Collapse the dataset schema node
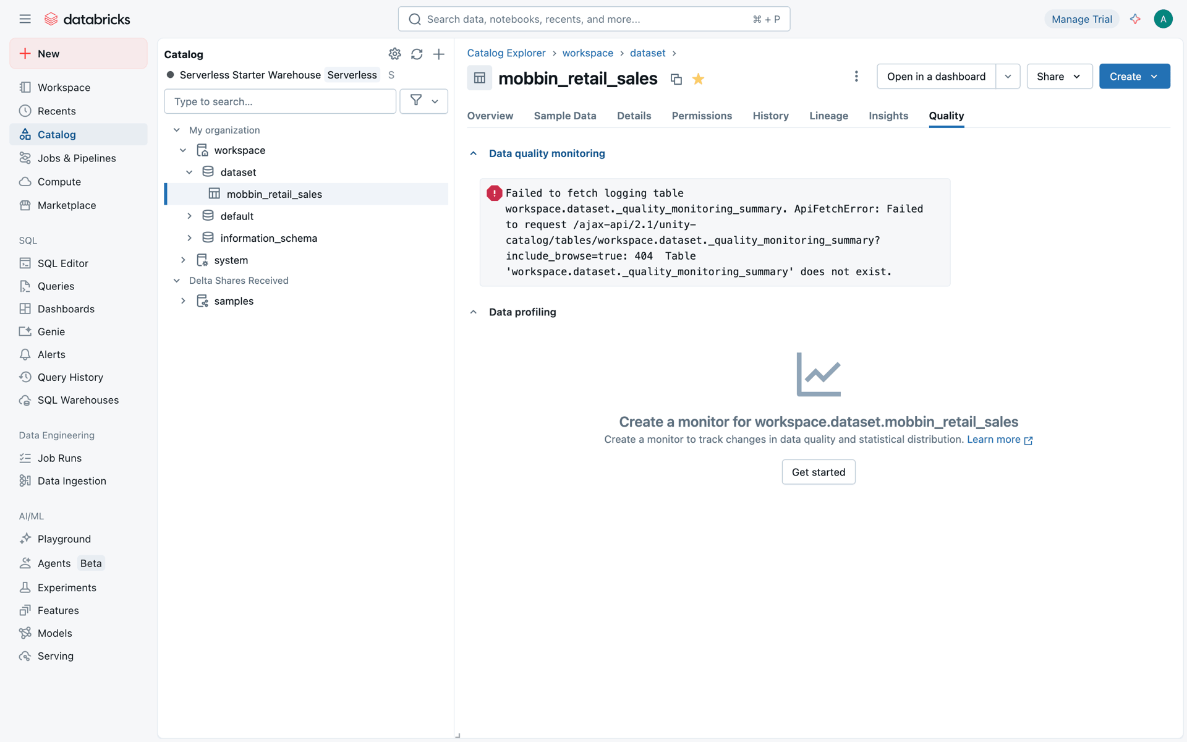 tap(189, 172)
